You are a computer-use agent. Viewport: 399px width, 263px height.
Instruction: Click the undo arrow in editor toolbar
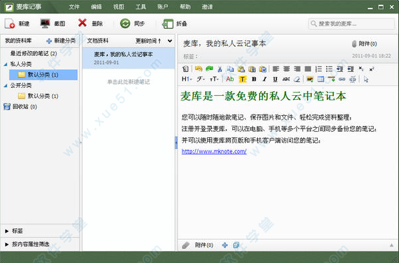tap(199, 69)
